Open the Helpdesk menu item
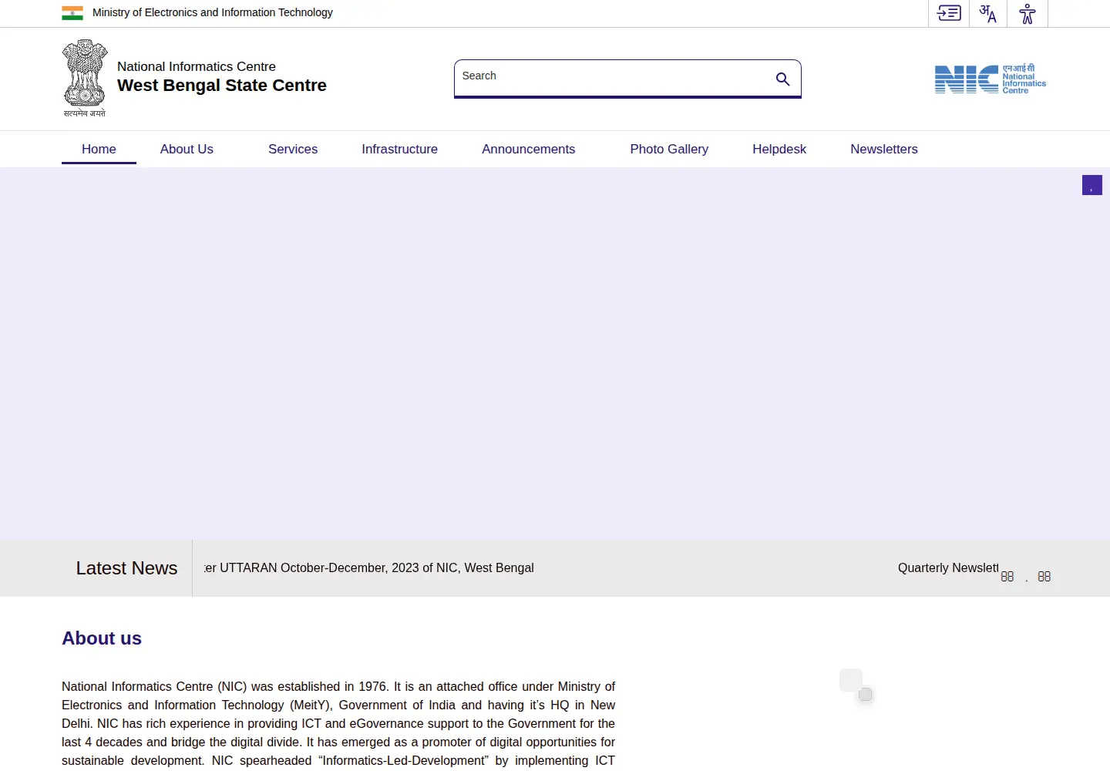The image size is (1110, 771). pyautogui.click(x=779, y=149)
